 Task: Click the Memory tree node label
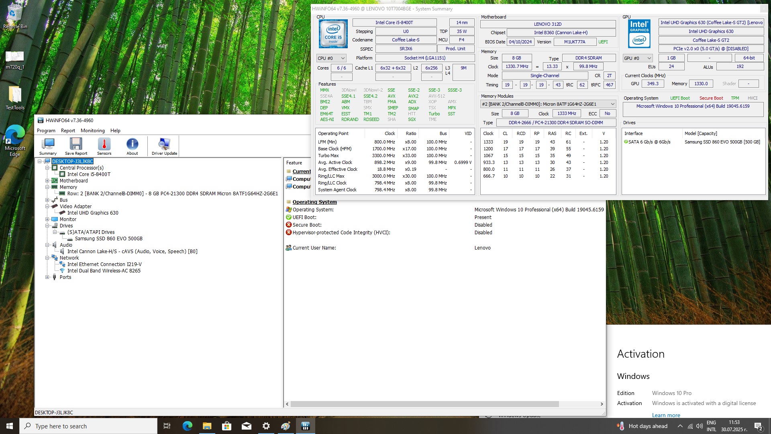pos(68,187)
